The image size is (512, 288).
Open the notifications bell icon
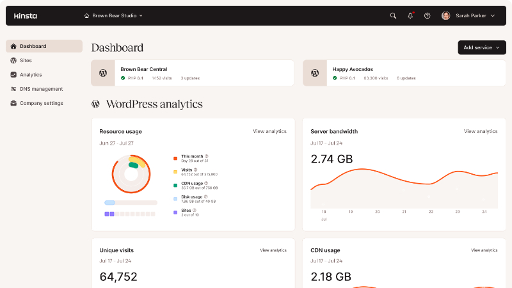click(x=410, y=16)
